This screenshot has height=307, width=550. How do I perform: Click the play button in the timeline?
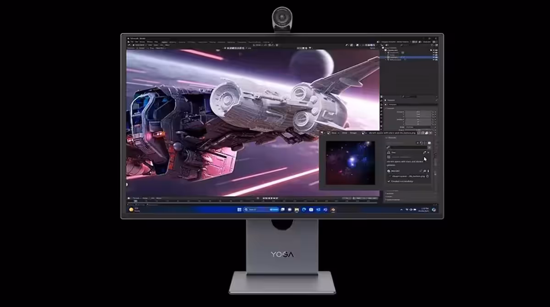pyautogui.click(x=271, y=198)
